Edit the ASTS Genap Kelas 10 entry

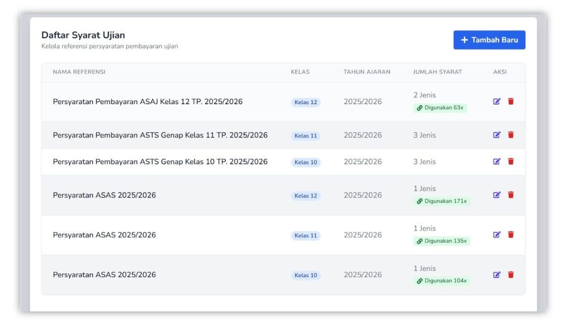(x=497, y=162)
